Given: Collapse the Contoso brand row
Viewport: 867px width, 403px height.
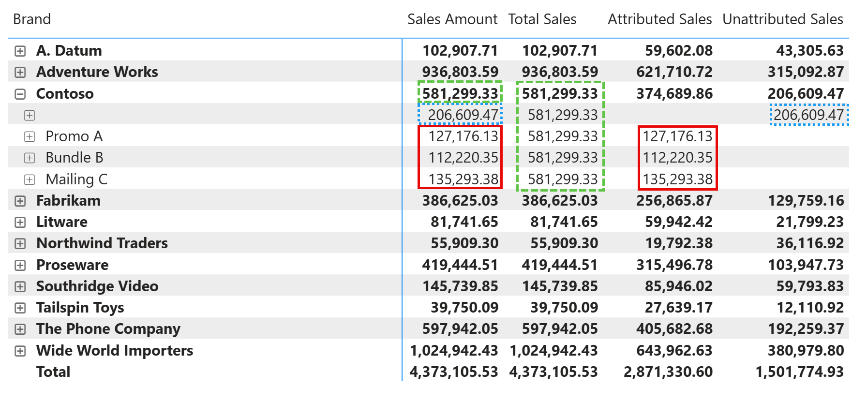Looking at the screenshot, I should [20, 94].
